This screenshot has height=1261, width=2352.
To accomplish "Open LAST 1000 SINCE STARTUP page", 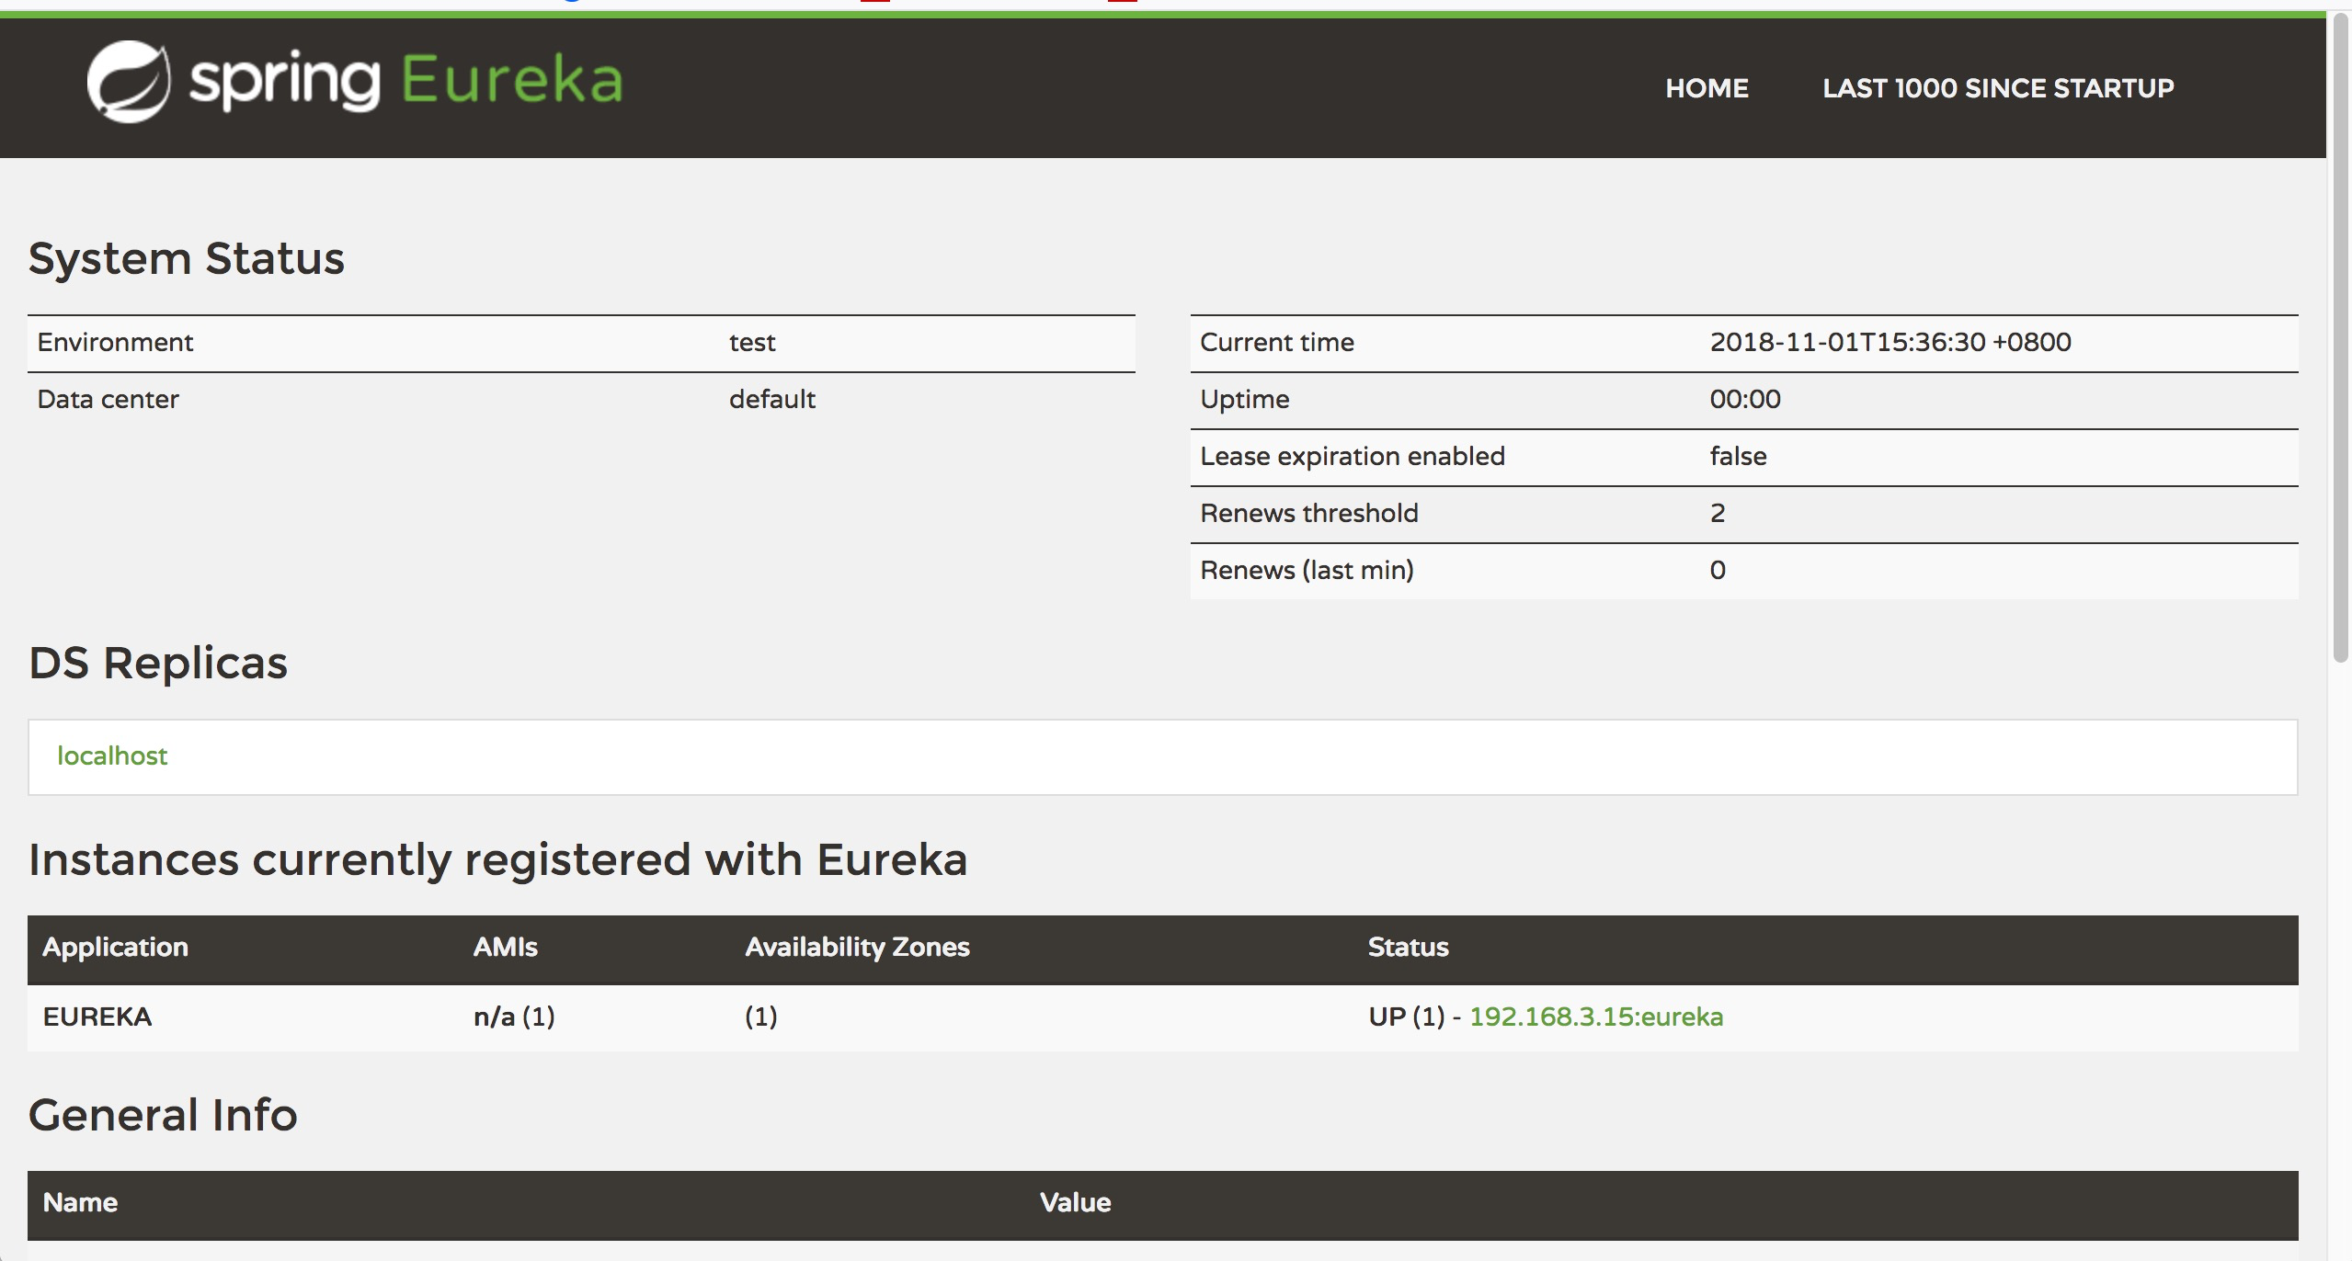I will [x=1998, y=88].
